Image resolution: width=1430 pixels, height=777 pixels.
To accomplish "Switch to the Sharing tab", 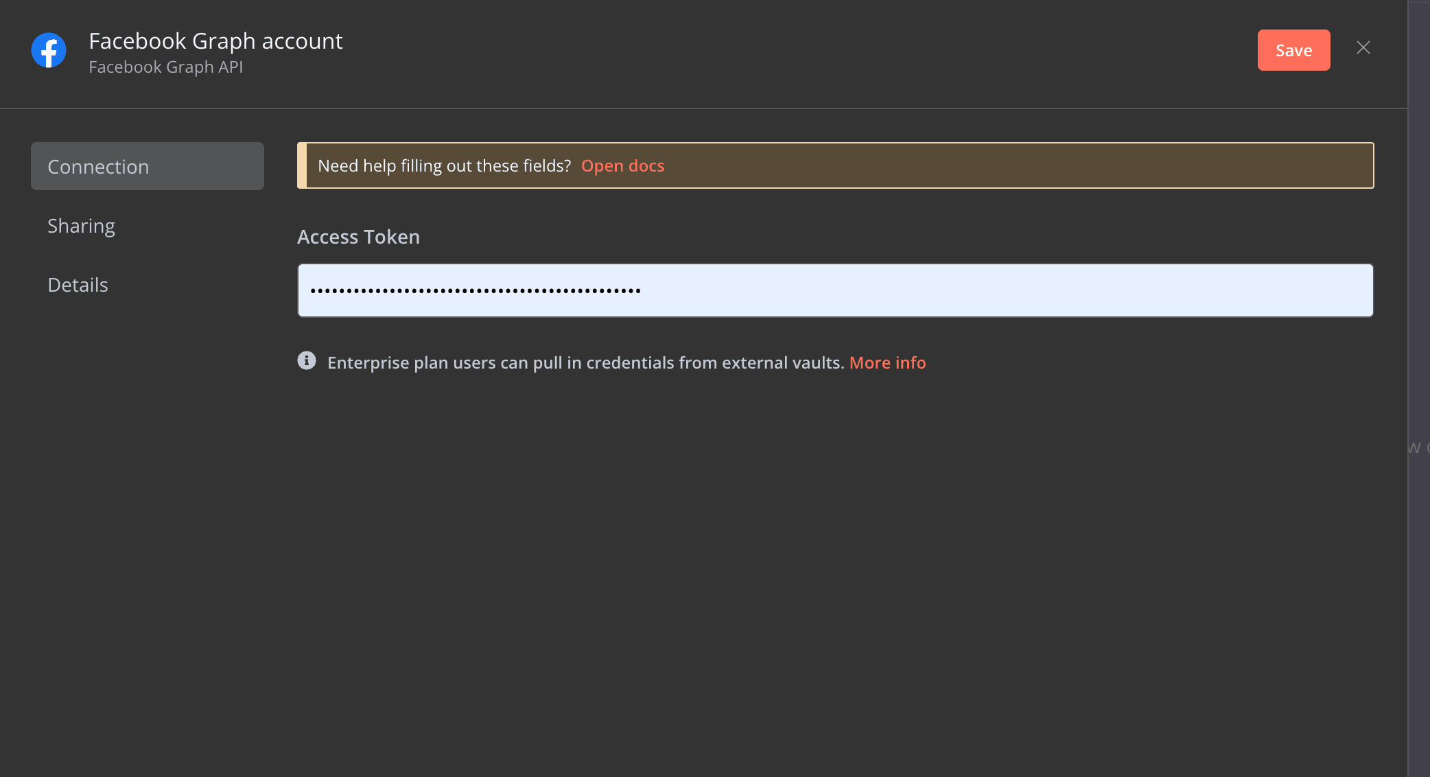I will pyautogui.click(x=81, y=226).
